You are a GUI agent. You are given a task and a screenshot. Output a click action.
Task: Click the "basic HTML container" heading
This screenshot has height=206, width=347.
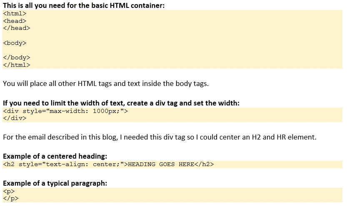pos(84,6)
